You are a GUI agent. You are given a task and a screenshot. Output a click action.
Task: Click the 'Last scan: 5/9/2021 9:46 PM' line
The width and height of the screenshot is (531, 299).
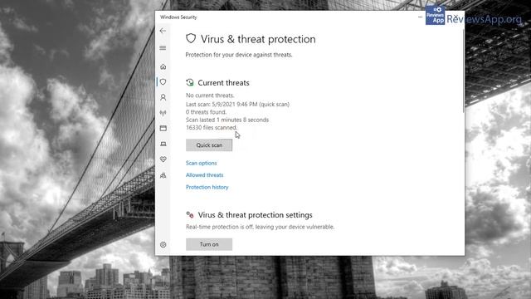237,104
